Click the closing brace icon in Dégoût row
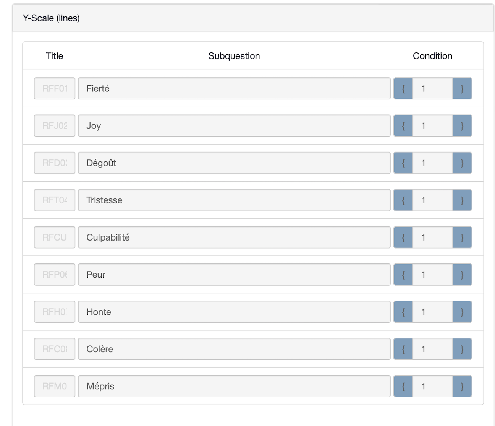The image size is (495, 426). click(x=462, y=163)
